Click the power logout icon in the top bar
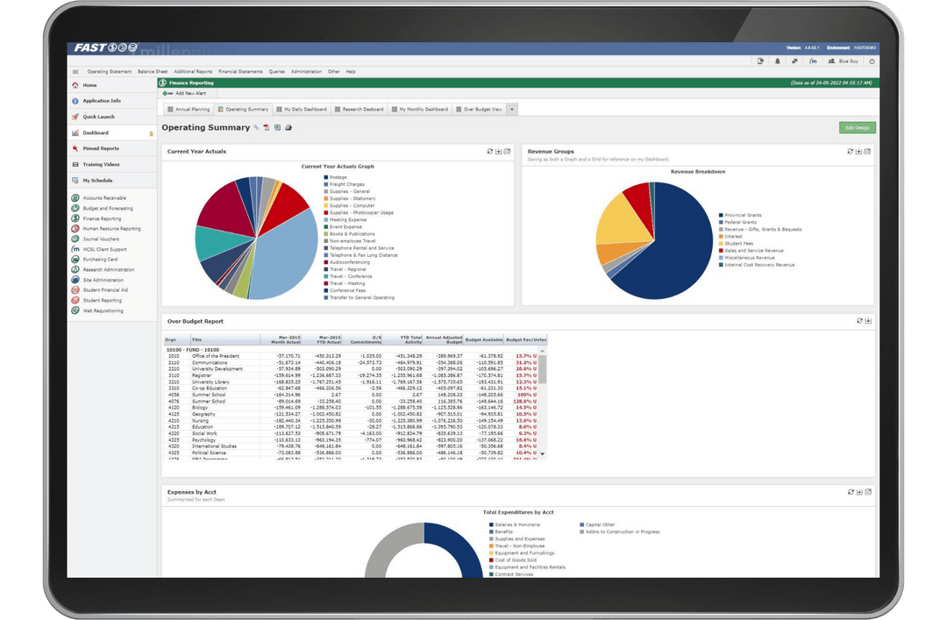 pyautogui.click(x=872, y=61)
